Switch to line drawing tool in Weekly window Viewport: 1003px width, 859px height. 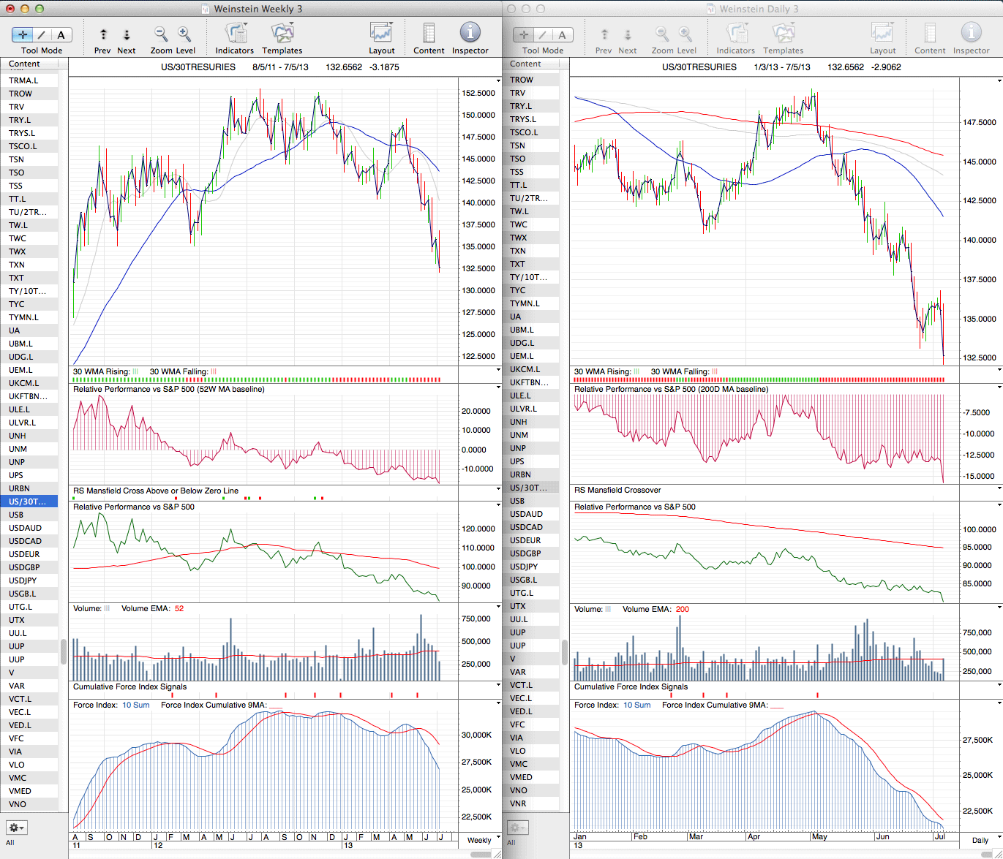tap(42, 34)
